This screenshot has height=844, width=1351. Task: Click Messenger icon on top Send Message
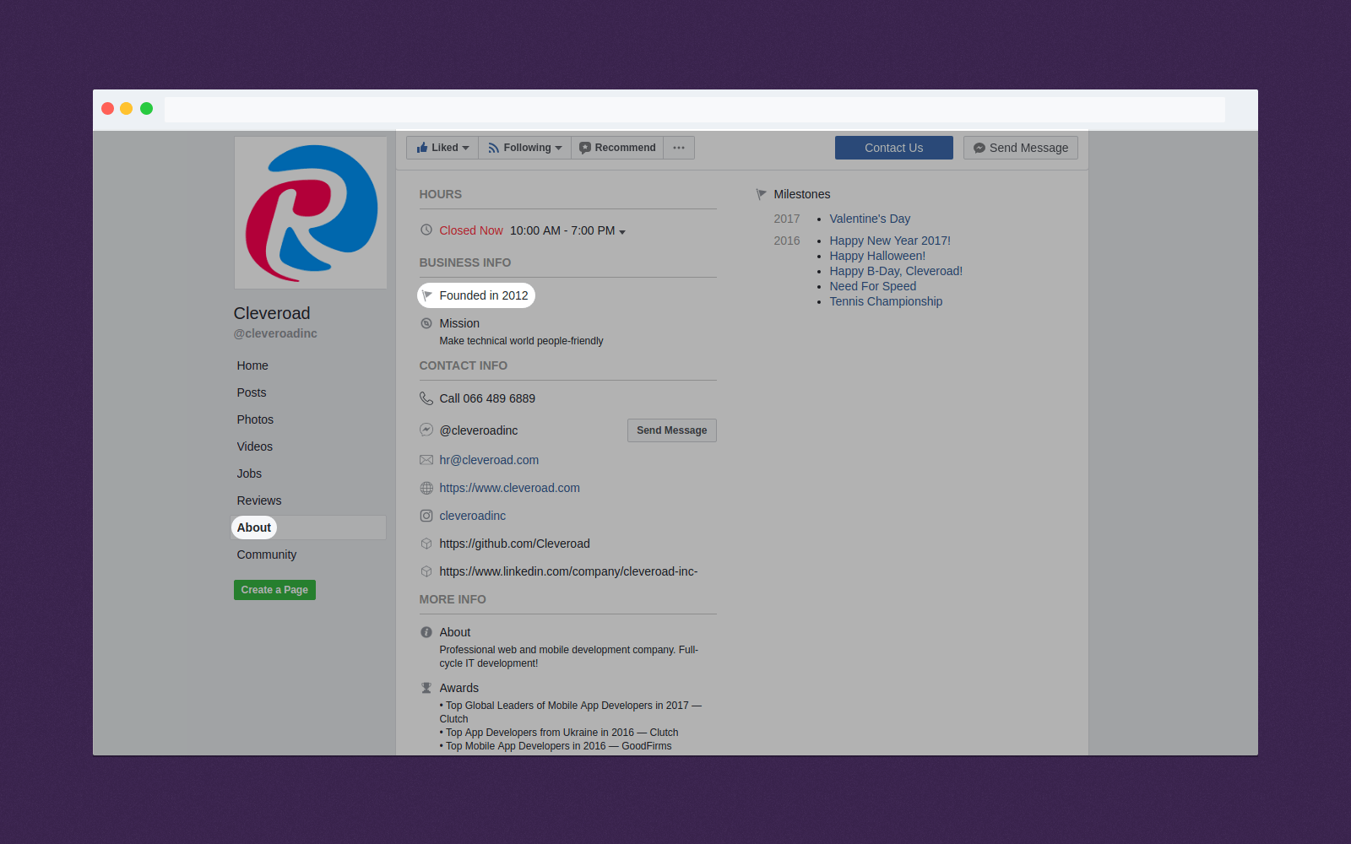point(979,148)
